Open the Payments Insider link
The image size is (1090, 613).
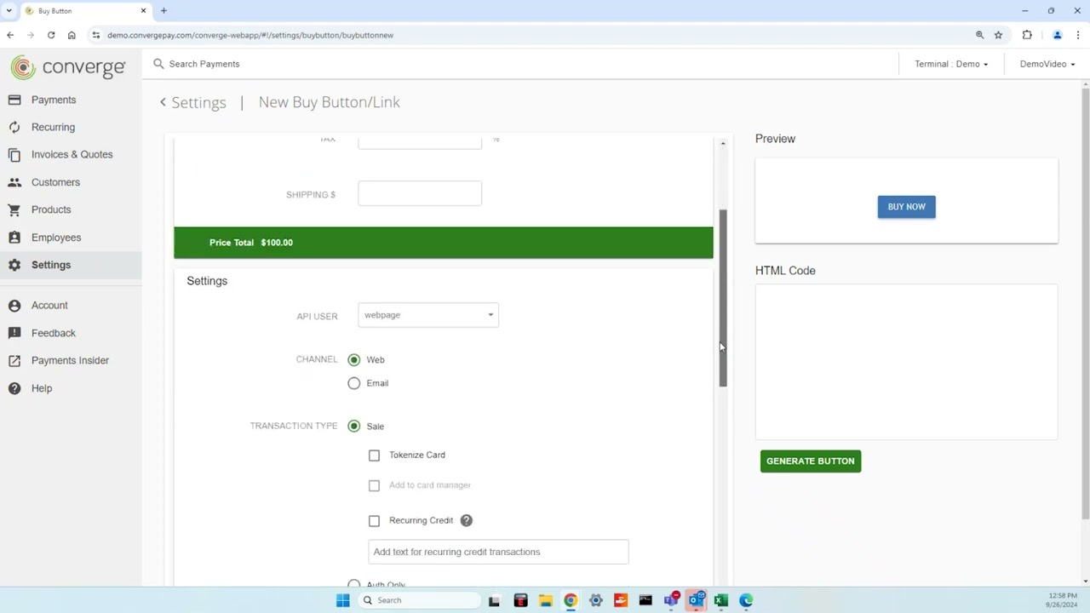pyautogui.click(x=70, y=360)
